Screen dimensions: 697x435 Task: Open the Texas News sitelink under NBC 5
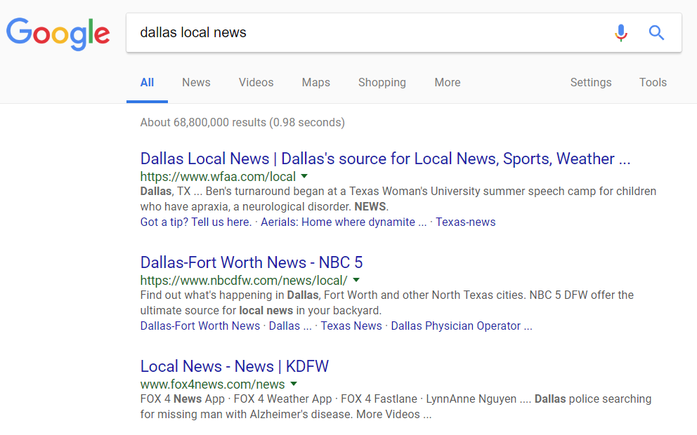click(x=351, y=326)
